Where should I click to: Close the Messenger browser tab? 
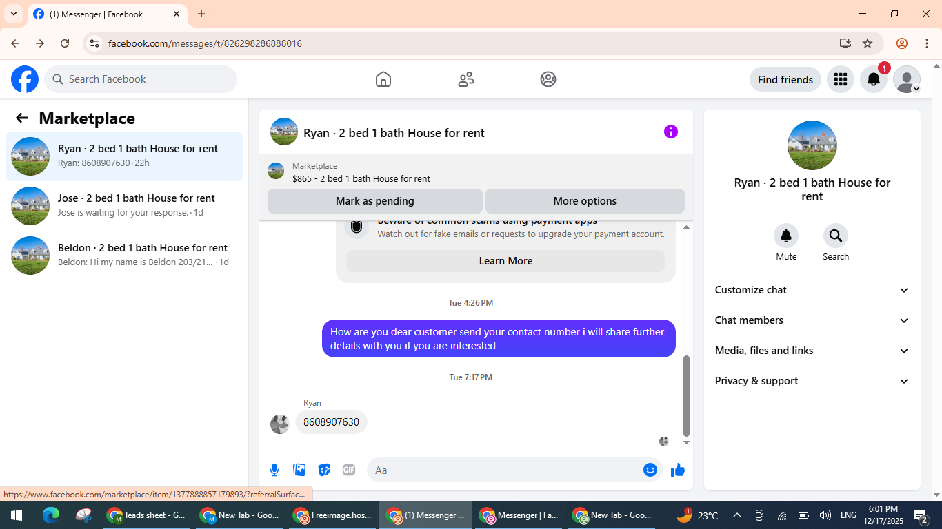click(x=177, y=14)
